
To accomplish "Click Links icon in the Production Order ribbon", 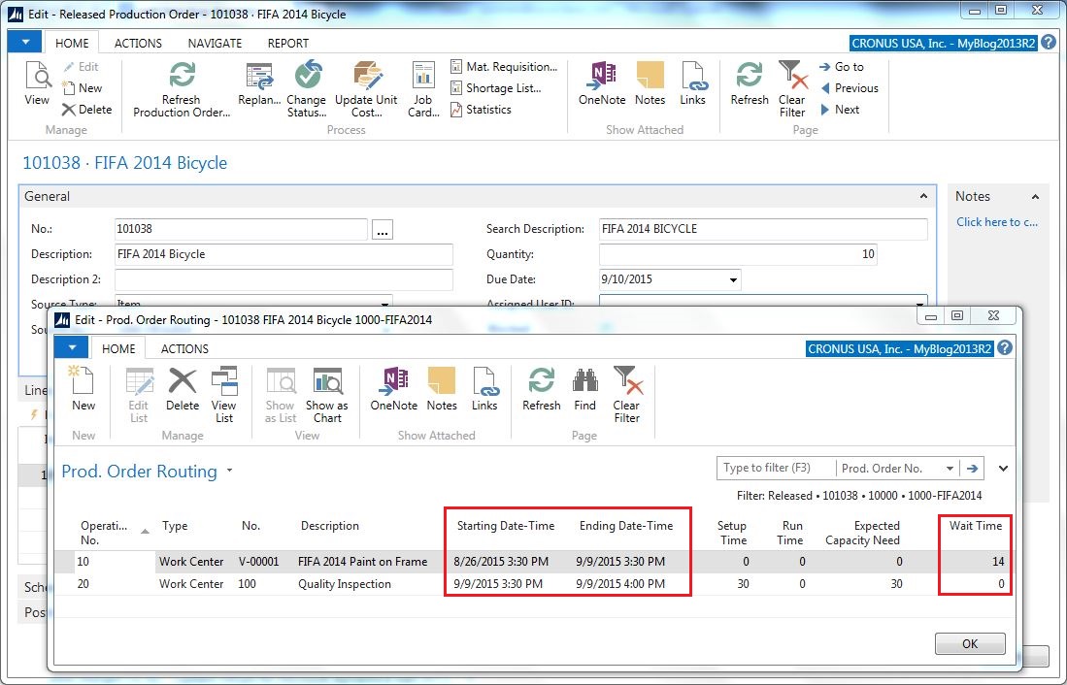I will tap(693, 83).
